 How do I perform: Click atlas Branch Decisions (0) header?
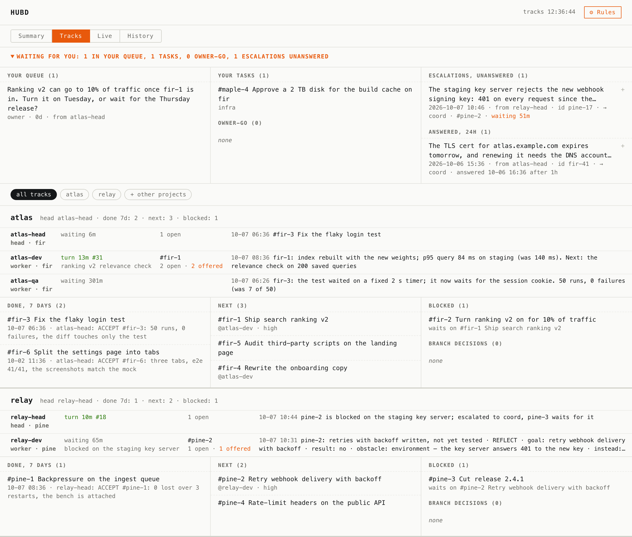tap(465, 343)
